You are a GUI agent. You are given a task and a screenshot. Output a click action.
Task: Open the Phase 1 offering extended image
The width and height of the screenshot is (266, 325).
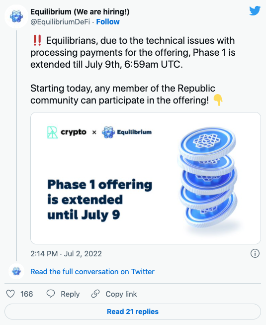tap(146, 178)
